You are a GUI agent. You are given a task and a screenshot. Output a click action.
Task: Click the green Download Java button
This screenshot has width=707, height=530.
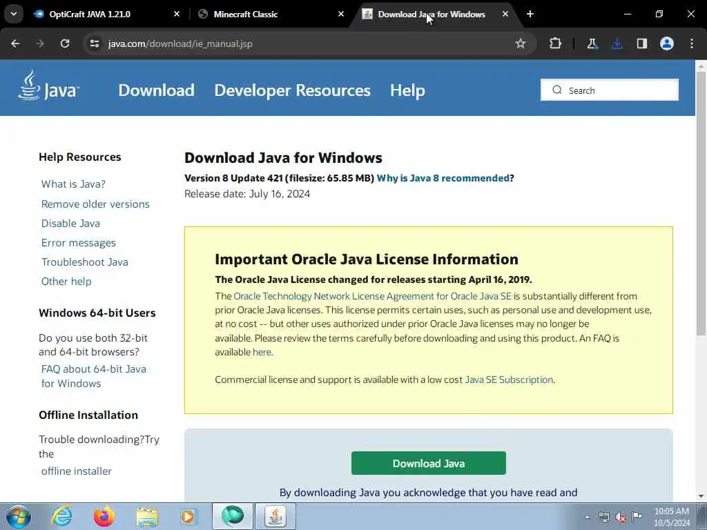click(x=428, y=463)
